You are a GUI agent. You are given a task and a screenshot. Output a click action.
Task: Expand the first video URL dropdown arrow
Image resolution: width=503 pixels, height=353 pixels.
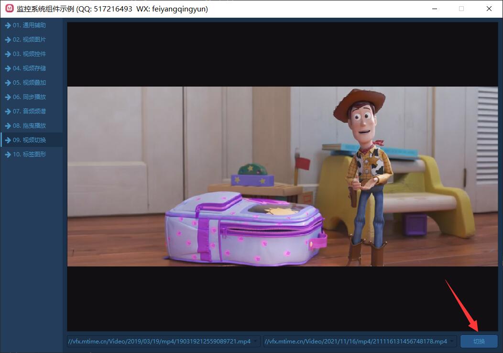click(x=256, y=341)
